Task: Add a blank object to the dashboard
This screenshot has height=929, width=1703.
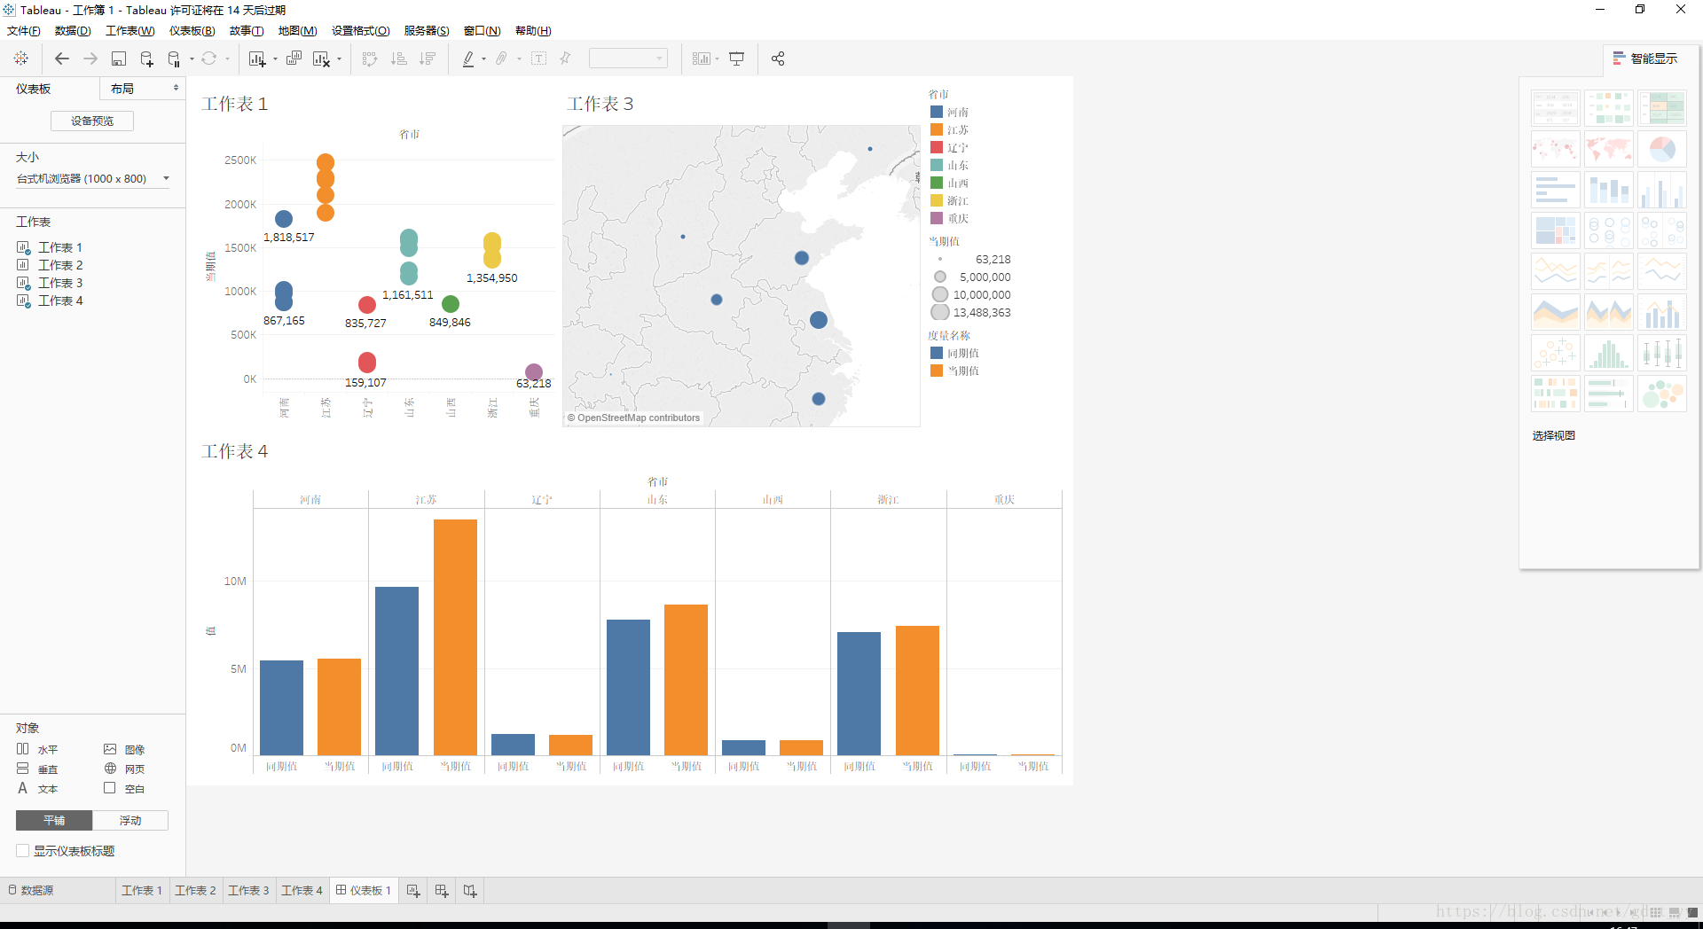Action: 124,788
